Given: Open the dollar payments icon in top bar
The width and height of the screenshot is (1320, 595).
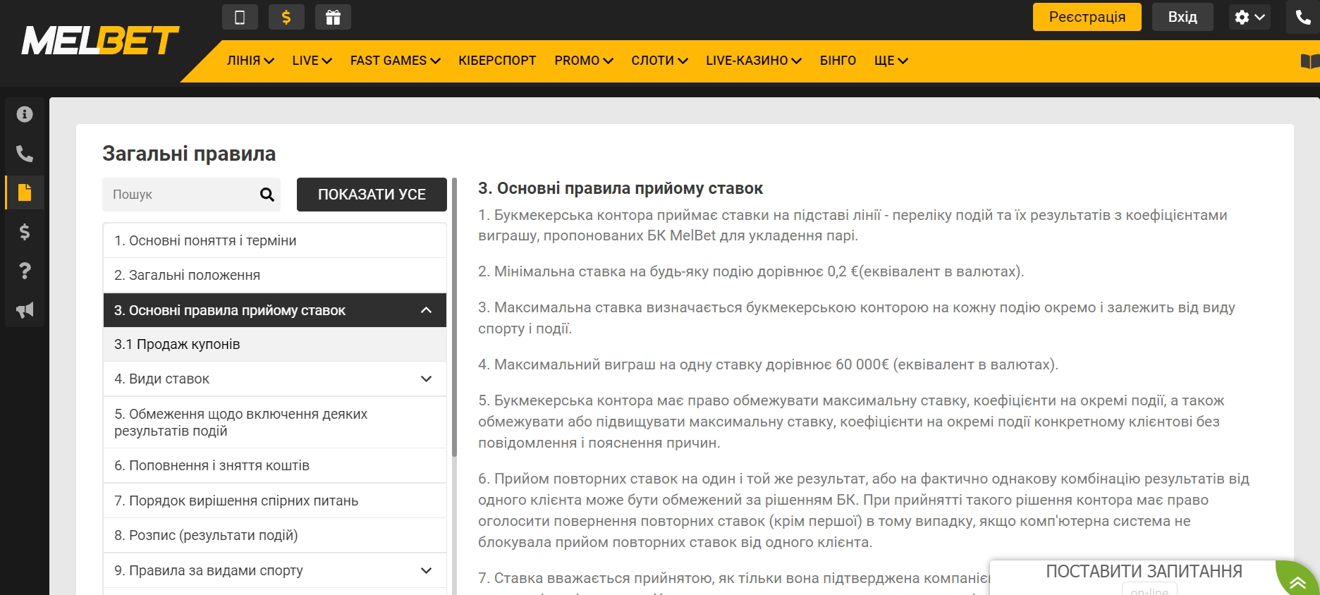Looking at the screenshot, I should [x=286, y=17].
